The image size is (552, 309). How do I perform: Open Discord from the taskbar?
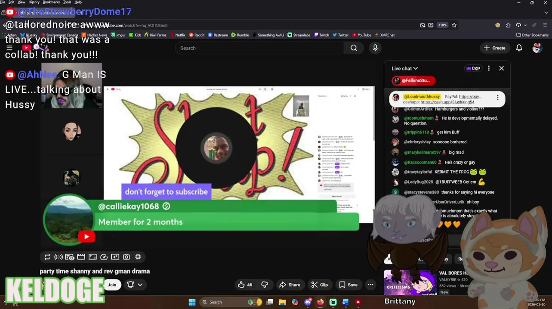[308, 302]
